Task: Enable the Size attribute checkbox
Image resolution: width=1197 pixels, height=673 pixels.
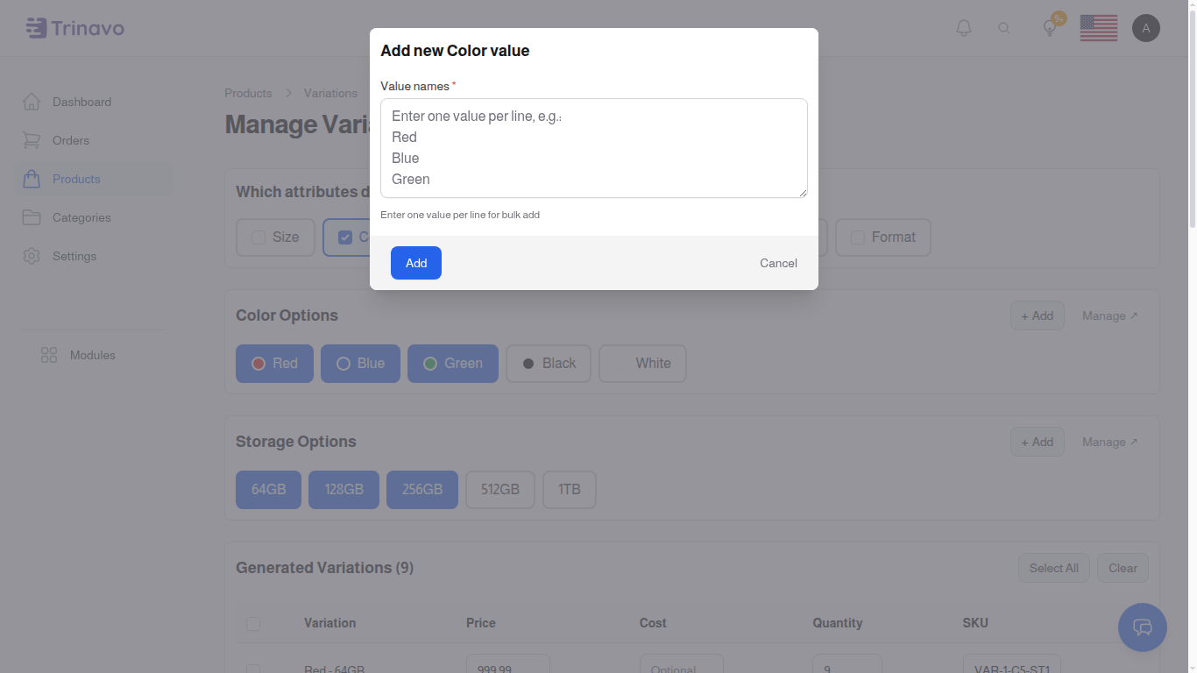Action: pyautogui.click(x=258, y=237)
